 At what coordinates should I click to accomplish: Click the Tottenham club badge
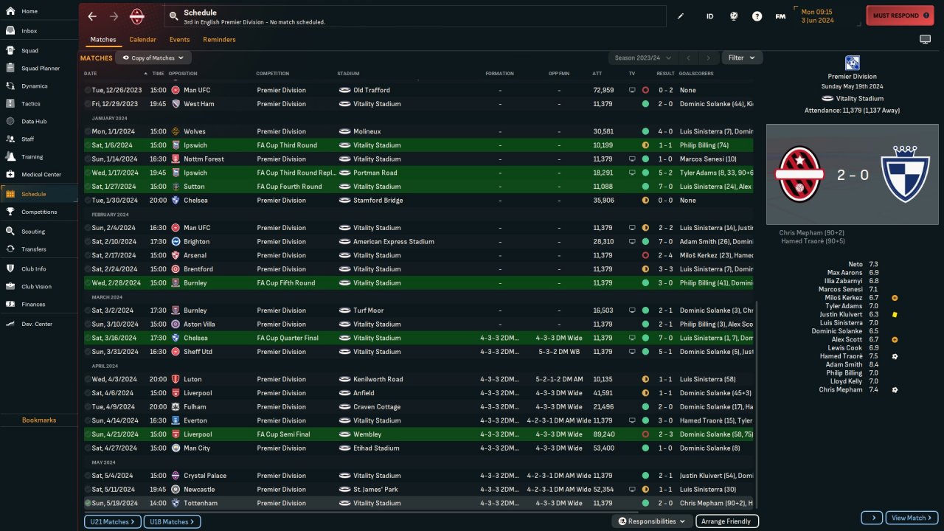point(176,503)
